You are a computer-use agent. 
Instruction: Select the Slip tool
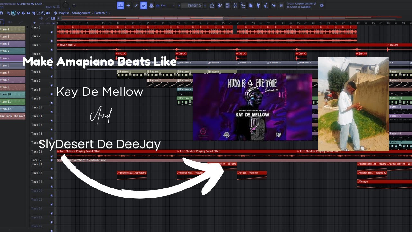(28, 13)
